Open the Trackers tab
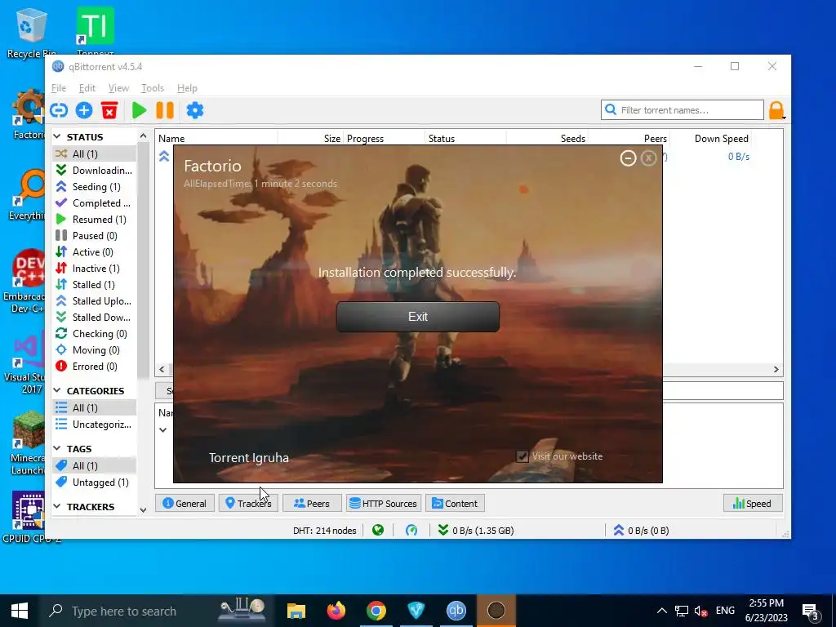Screen dimensions: 836x627 tap(248, 503)
